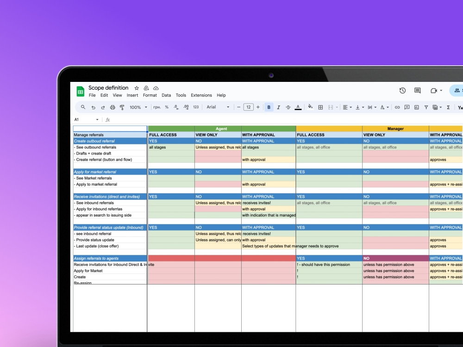The height and width of the screenshot is (347, 463).
Task: Format as currency (грн.)
Action: 157,107
